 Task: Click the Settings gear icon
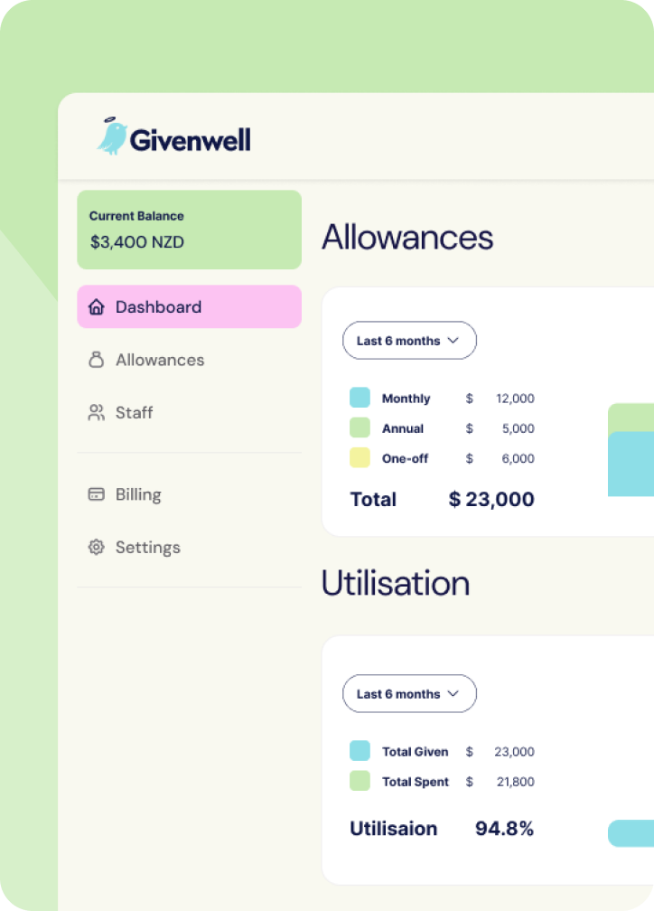point(97,547)
